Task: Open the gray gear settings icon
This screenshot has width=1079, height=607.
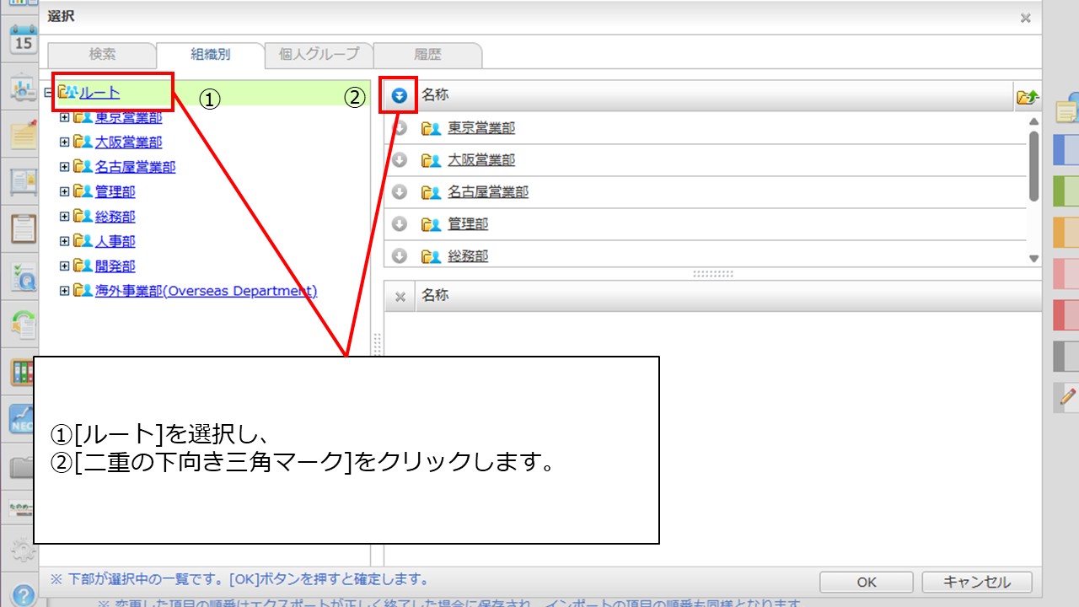Action: pos(22,550)
